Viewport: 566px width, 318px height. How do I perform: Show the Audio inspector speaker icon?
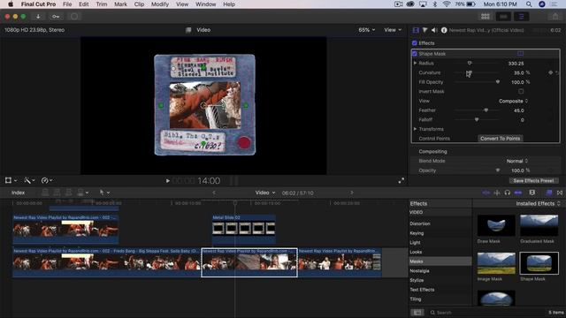click(x=434, y=30)
